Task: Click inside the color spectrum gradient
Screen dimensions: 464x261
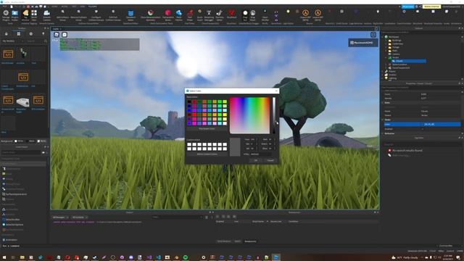Action: (x=249, y=115)
